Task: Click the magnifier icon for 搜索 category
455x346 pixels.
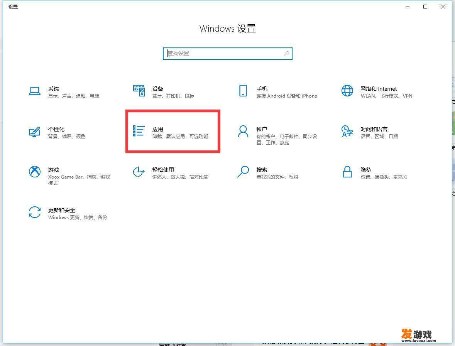Action: 243,172
